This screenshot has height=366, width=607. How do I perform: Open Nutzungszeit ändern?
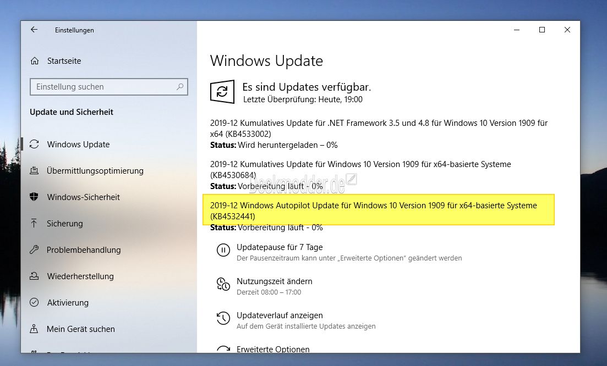click(275, 281)
